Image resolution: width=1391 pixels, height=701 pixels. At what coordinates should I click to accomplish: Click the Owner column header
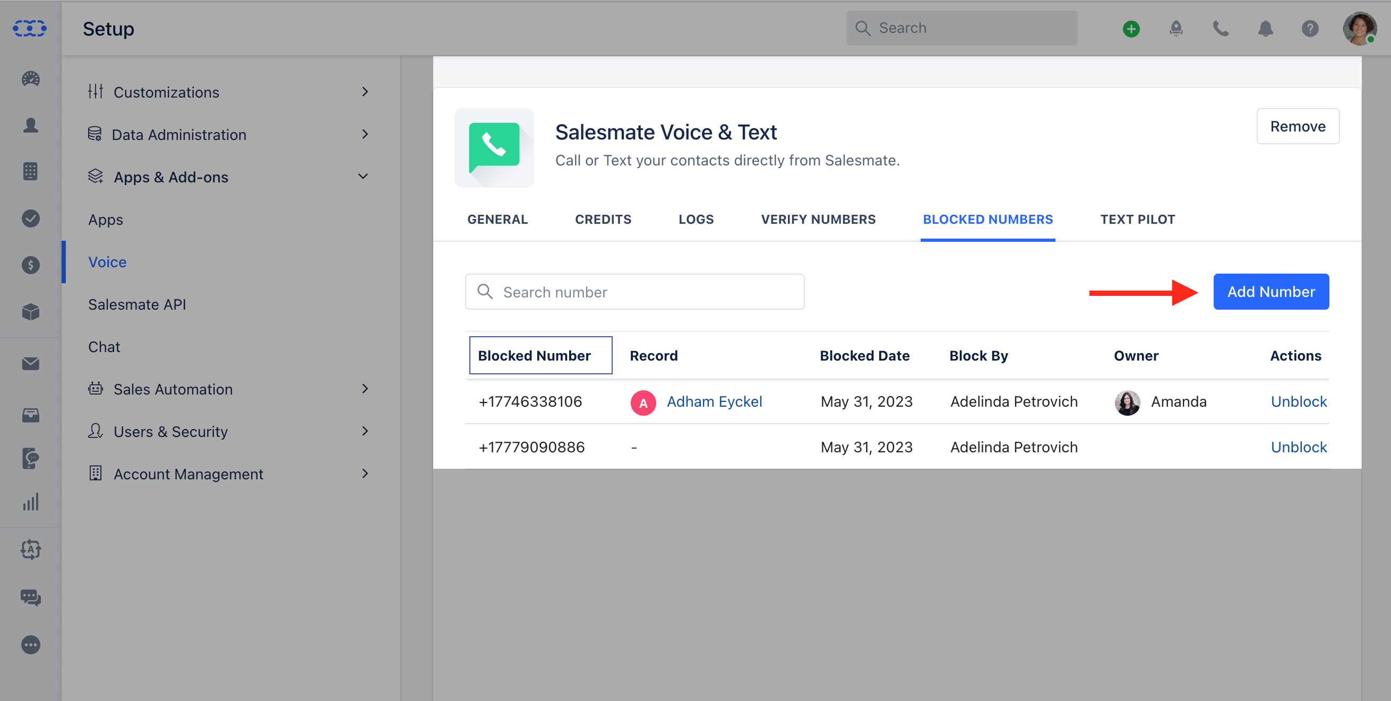tap(1136, 356)
